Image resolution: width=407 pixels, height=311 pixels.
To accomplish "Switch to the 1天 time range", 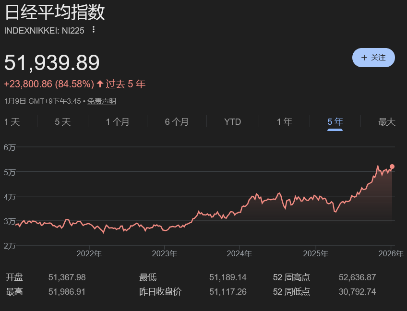I will click(x=12, y=122).
